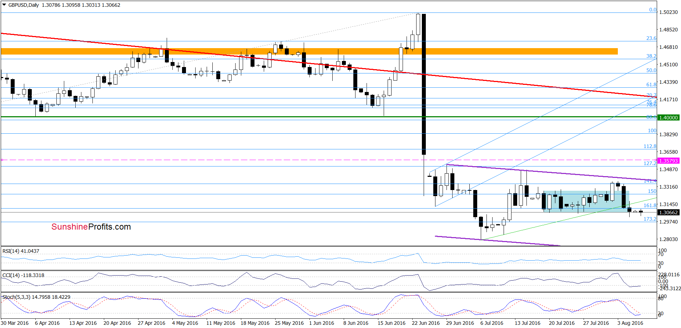This screenshot has height=328, width=681.
Task: Click the big black 24 June candle
Action: click(424, 84)
